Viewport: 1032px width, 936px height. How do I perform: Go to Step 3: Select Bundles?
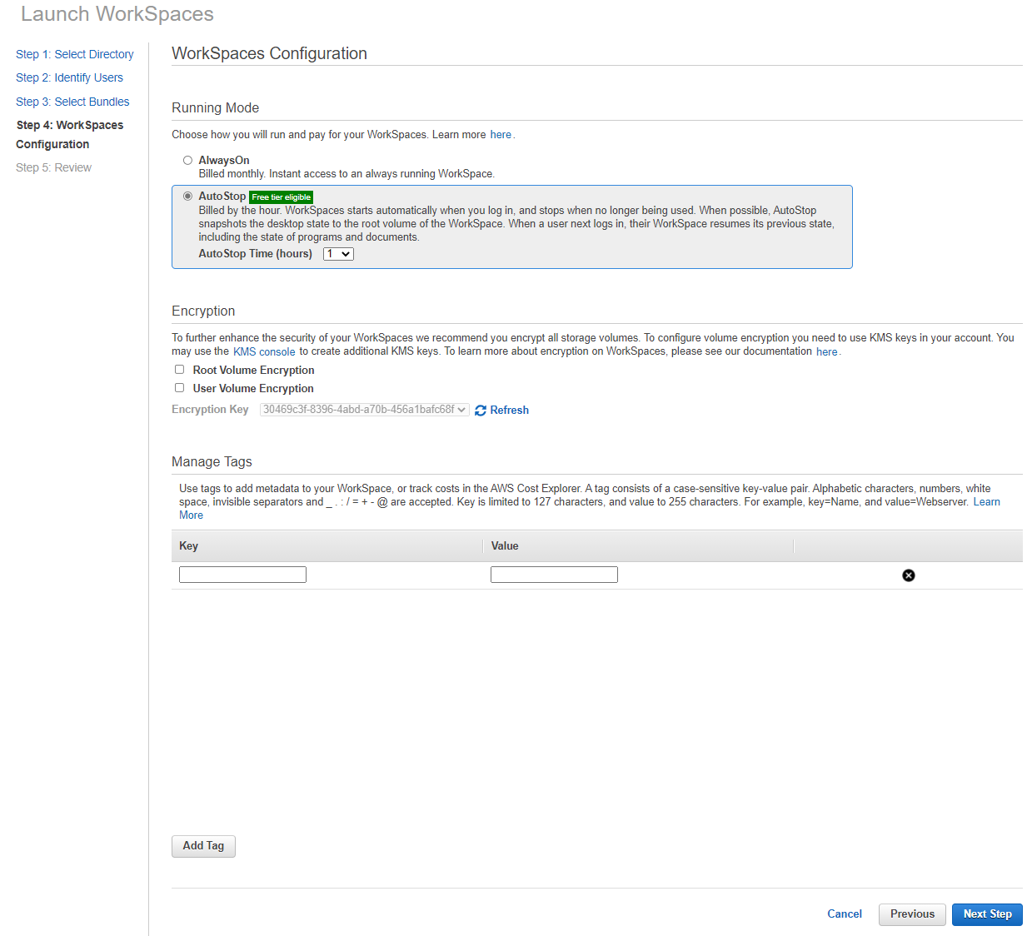click(x=72, y=102)
